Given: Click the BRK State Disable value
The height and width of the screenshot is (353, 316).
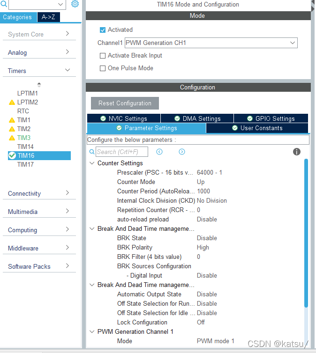Looking at the screenshot, I should [207, 238].
